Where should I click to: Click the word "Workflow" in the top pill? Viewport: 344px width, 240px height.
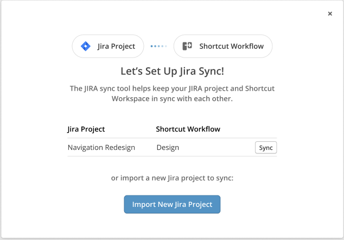click(x=247, y=46)
